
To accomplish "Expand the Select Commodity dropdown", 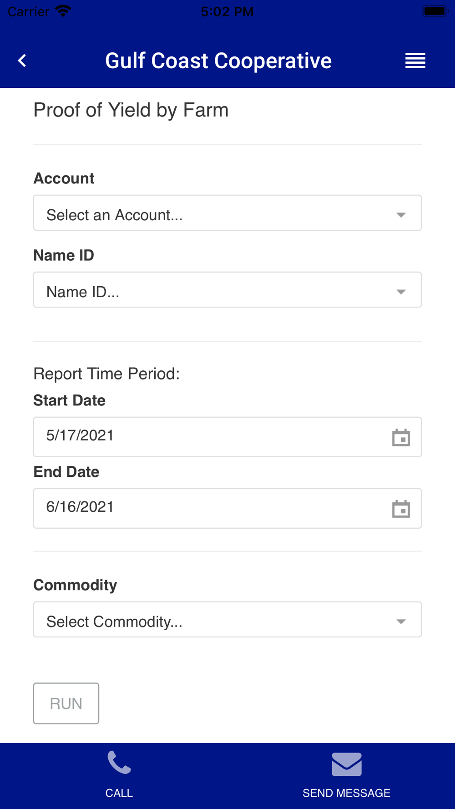I will pos(227,619).
